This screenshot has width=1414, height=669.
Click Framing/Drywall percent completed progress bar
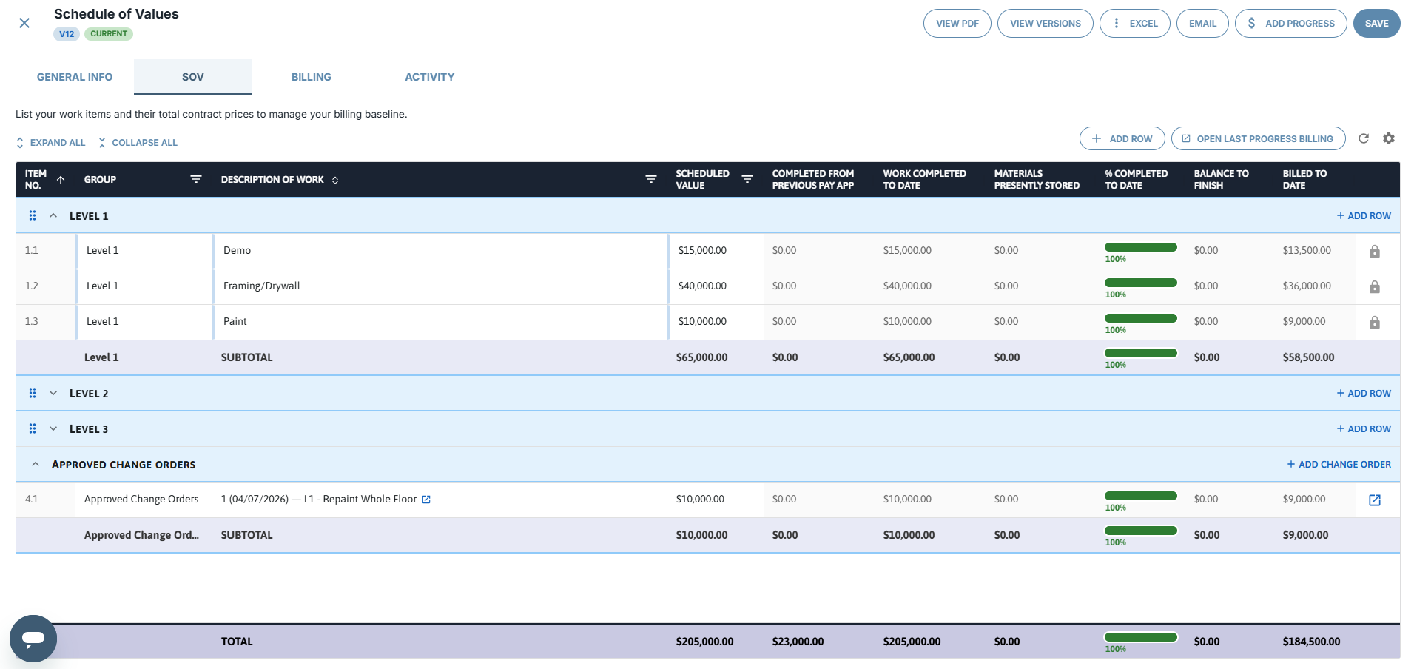click(1141, 283)
